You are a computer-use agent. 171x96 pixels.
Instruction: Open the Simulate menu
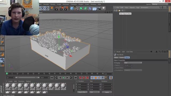pos(46,4)
